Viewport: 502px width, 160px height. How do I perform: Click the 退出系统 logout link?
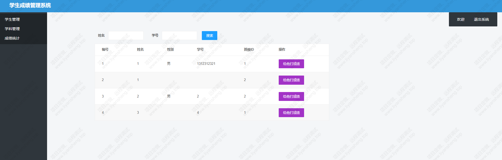(x=481, y=19)
